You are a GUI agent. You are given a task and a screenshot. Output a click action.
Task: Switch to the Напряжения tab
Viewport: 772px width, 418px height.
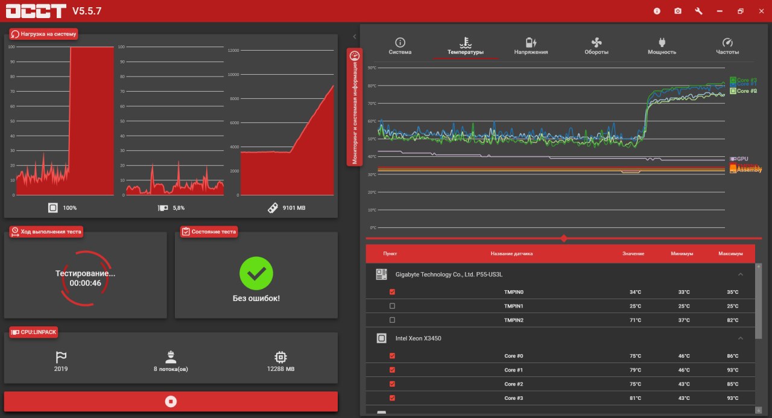pyautogui.click(x=531, y=46)
